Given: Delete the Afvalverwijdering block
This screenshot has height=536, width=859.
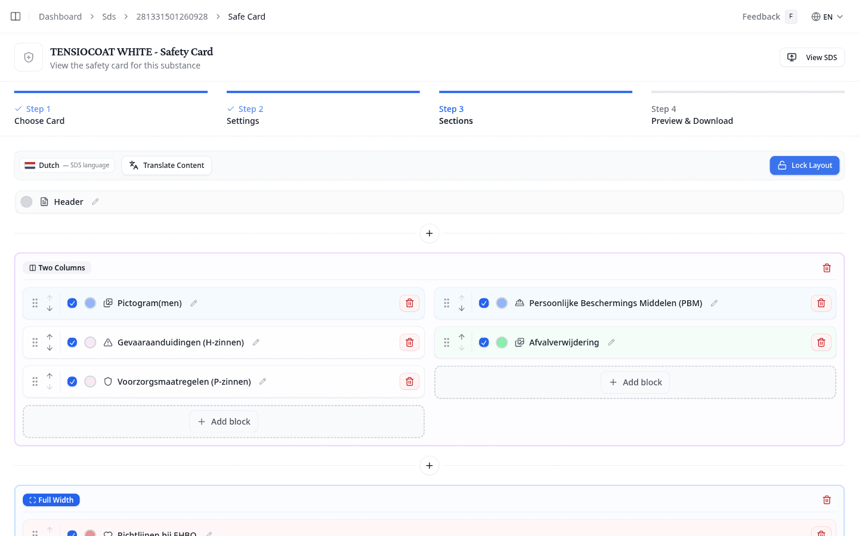Looking at the screenshot, I should click(821, 342).
